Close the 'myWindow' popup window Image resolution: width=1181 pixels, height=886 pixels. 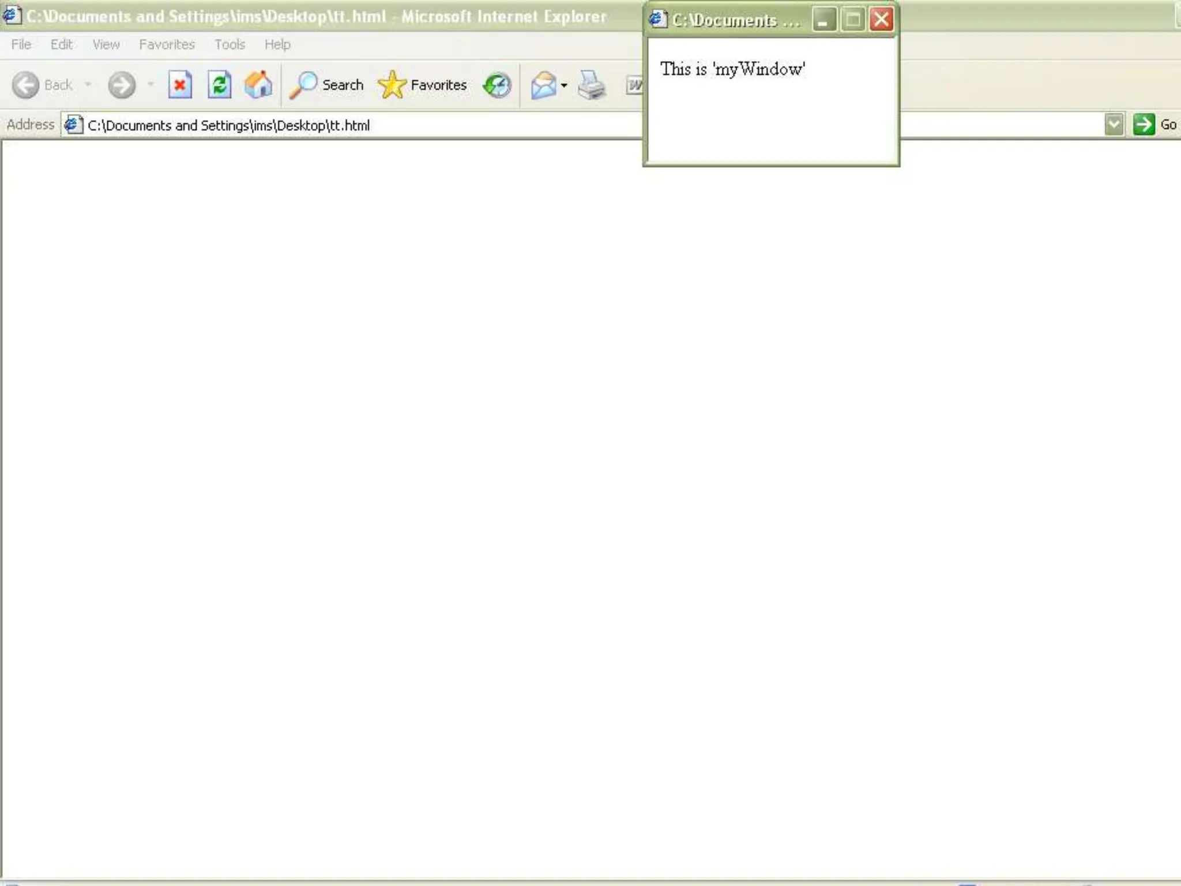pos(881,20)
